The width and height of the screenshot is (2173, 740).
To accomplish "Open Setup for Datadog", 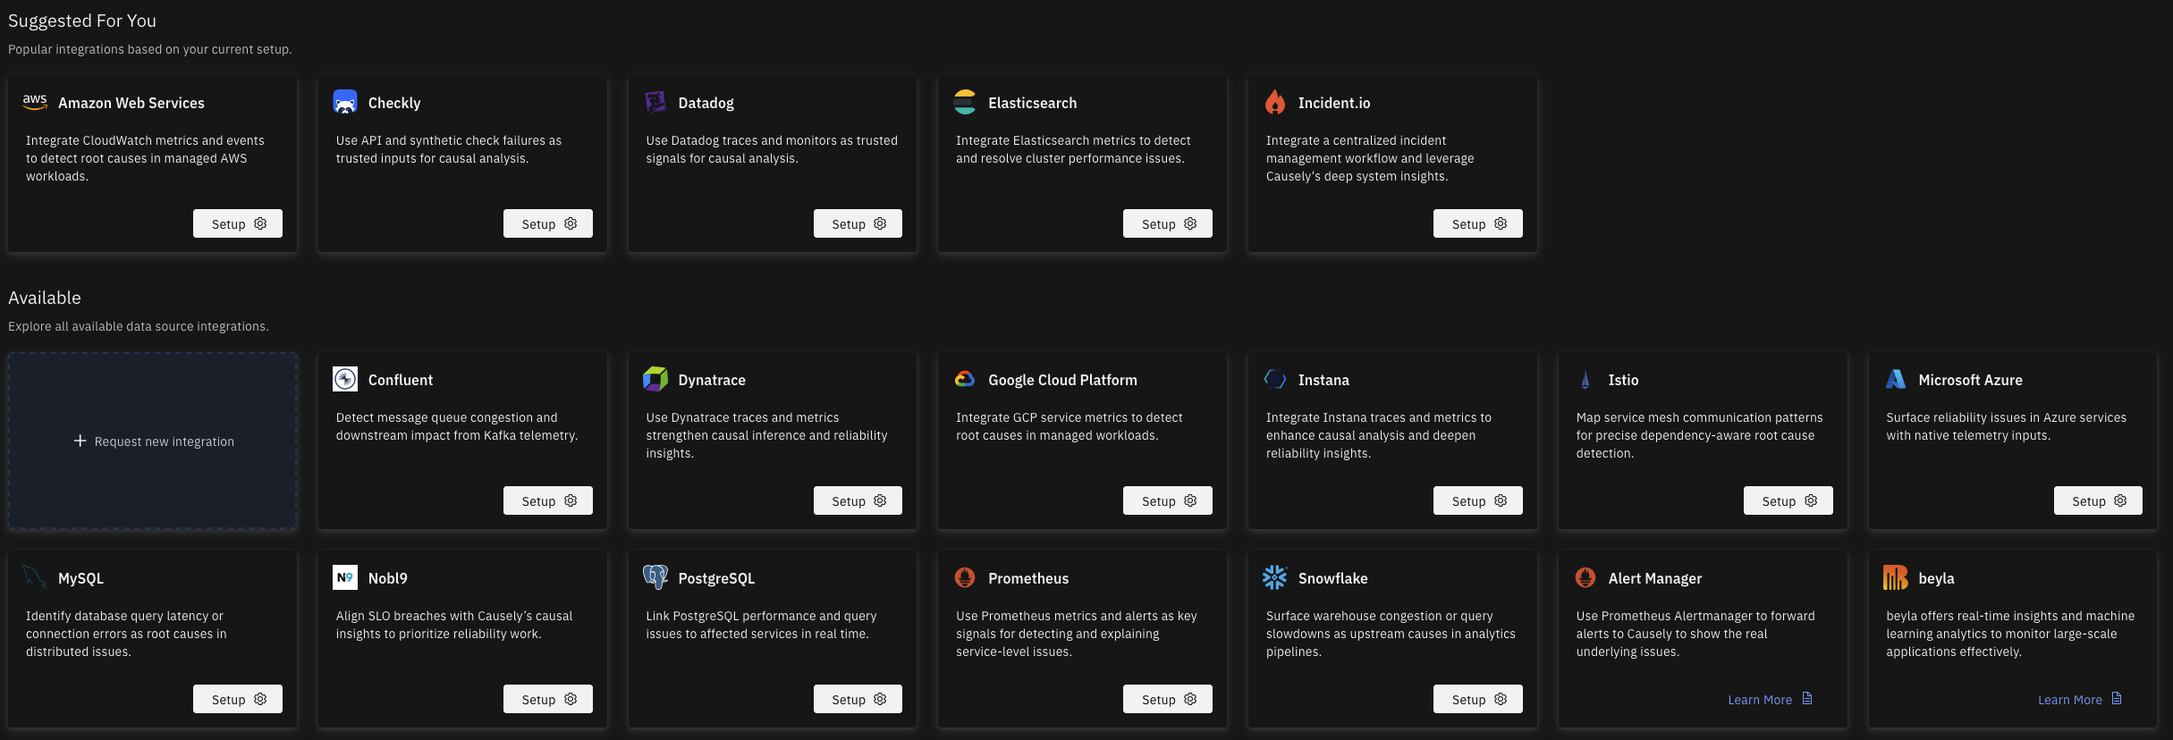I will (x=858, y=223).
